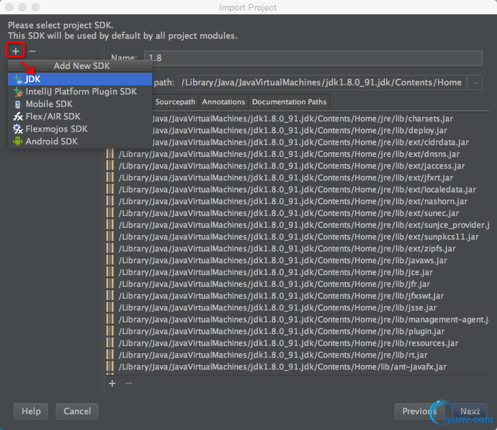The image size is (497, 430).
Task: Select Flexmojos SDK entry
Action: (x=80, y=129)
